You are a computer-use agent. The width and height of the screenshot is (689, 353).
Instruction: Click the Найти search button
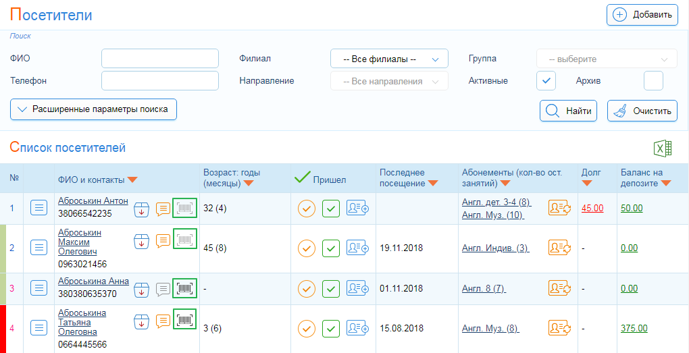click(x=569, y=111)
